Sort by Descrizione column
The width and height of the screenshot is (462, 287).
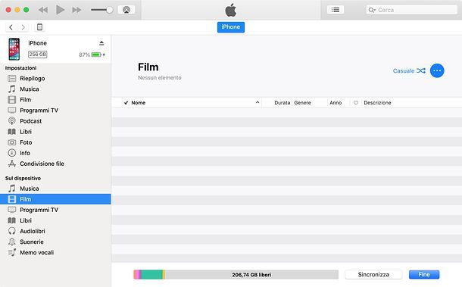click(x=377, y=102)
